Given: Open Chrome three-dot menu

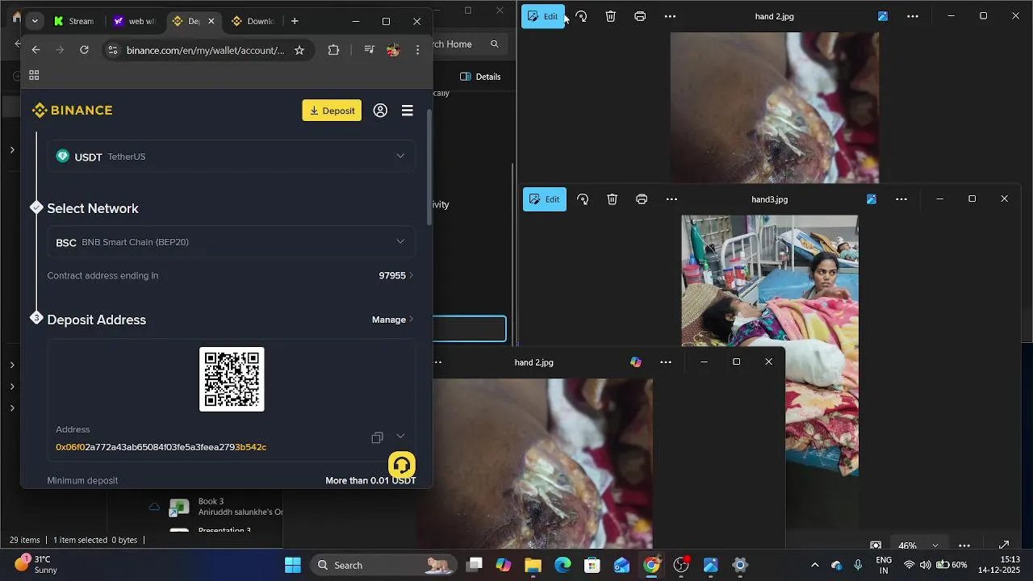Looking at the screenshot, I should point(417,50).
